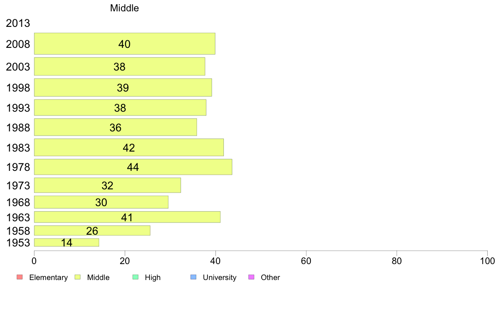
Task: Click the 1963 bar showing 41
Action: 127,217
